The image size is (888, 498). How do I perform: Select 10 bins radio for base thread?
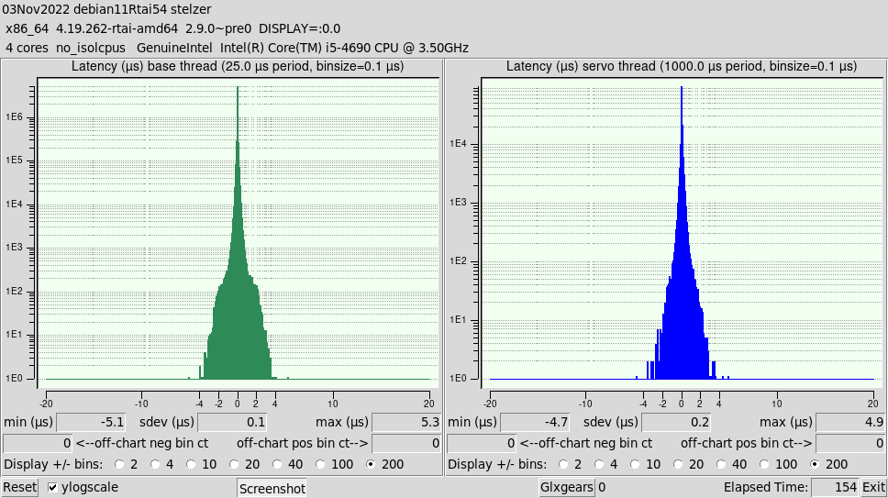click(x=191, y=464)
